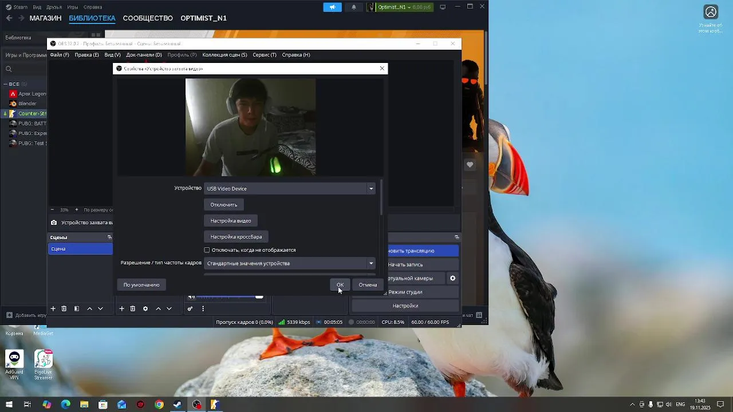
Task: Add a source with the plus icon in sources panel
Action: (x=121, y=308)
